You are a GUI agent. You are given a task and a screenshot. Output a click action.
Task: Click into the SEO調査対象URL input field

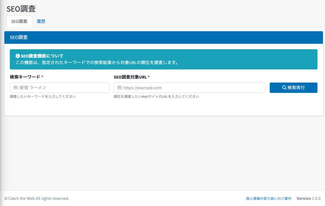189,88
